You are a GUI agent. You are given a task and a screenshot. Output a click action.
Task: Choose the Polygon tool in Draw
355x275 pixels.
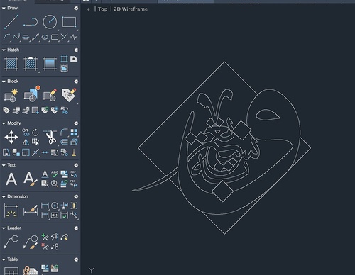click(55, 38)
